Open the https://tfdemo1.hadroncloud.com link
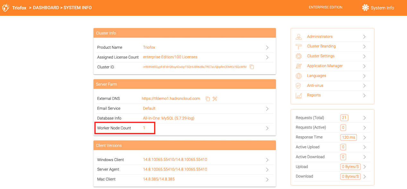Viewport: 407px width, 189px height. click(x=171, y=99)
